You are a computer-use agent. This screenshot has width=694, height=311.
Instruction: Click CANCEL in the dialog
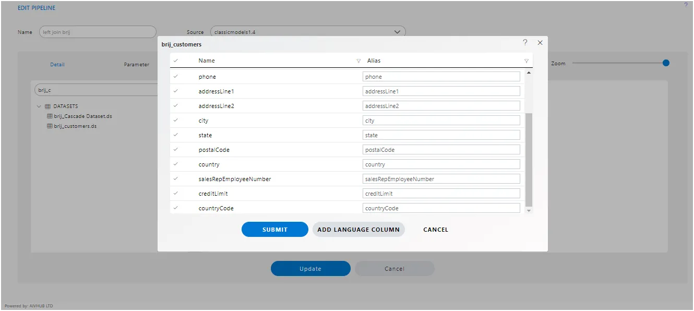click(436, 230)
